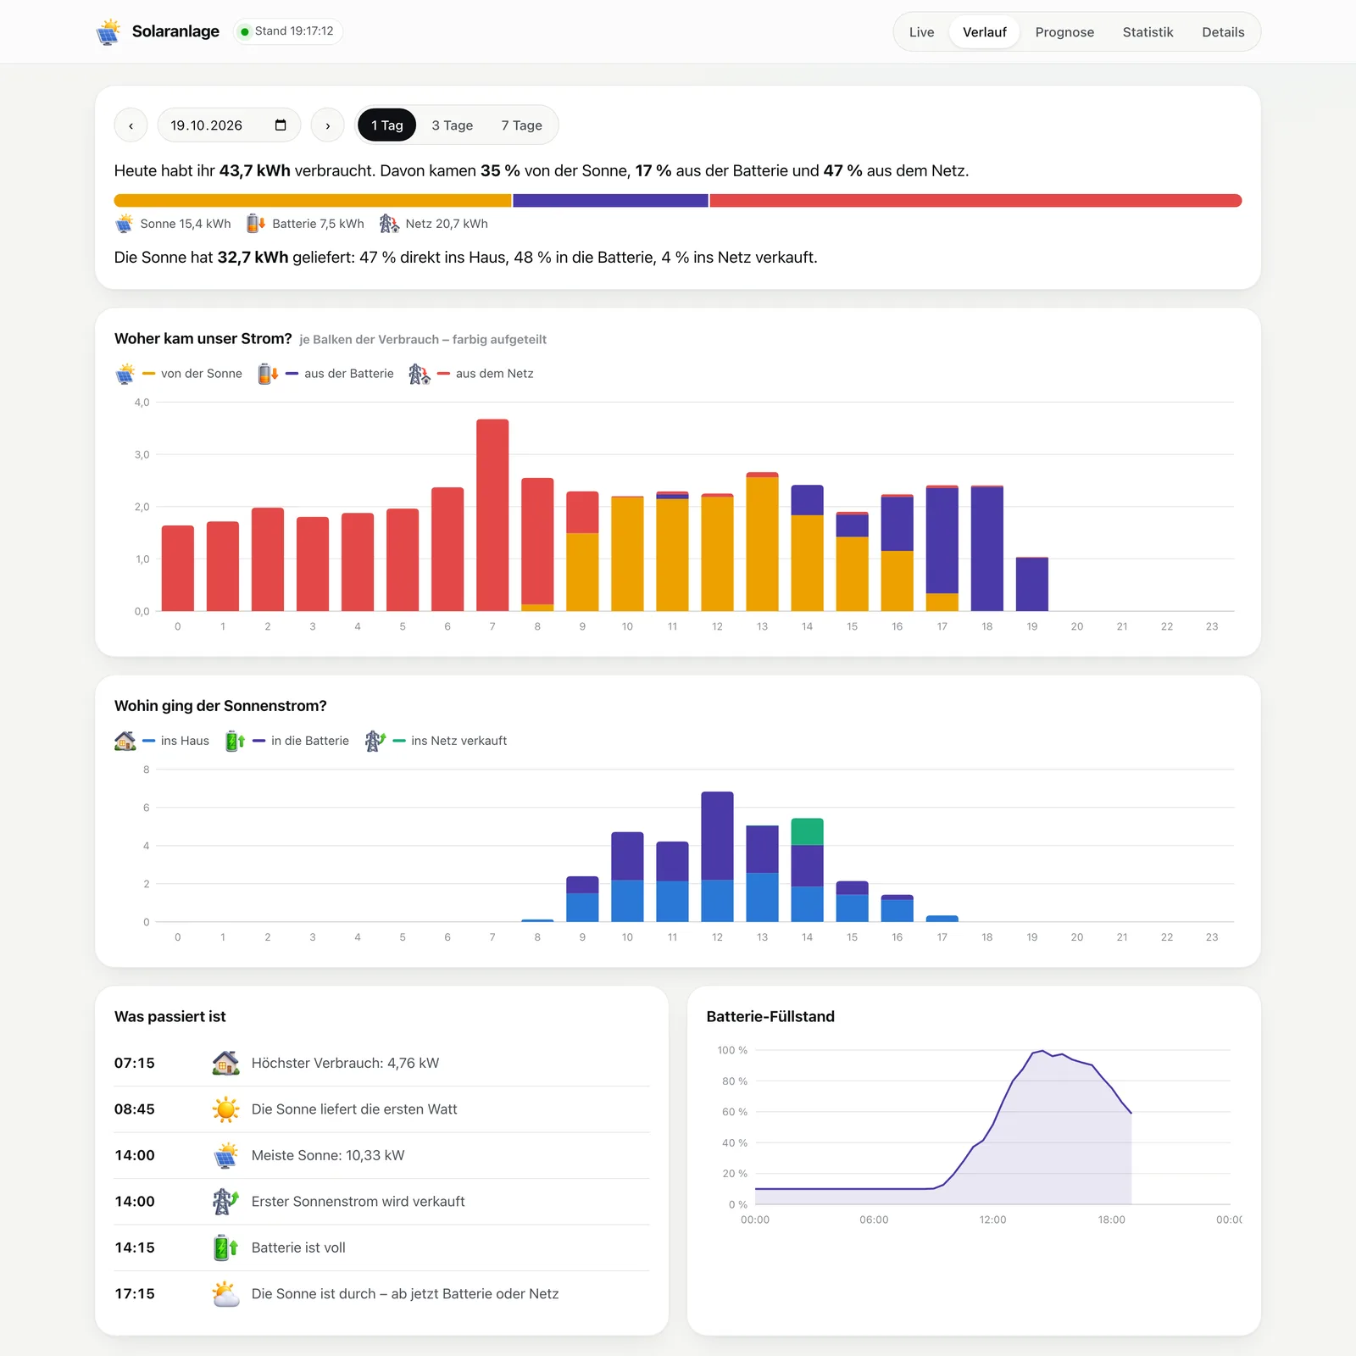Click the Netz 20,7 kWh pylon icon

point(389,224)
